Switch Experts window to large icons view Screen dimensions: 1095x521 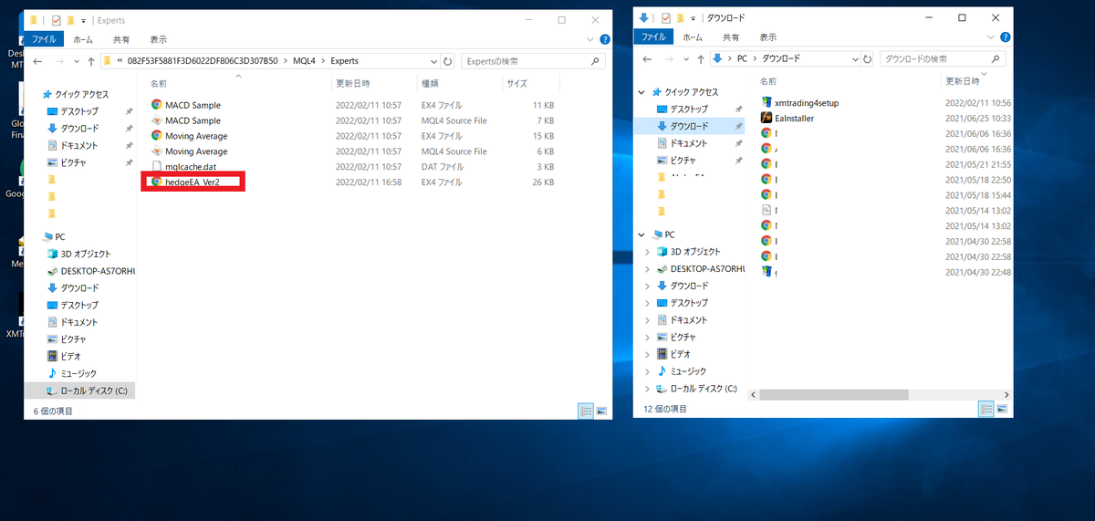[x=600, y=411]
